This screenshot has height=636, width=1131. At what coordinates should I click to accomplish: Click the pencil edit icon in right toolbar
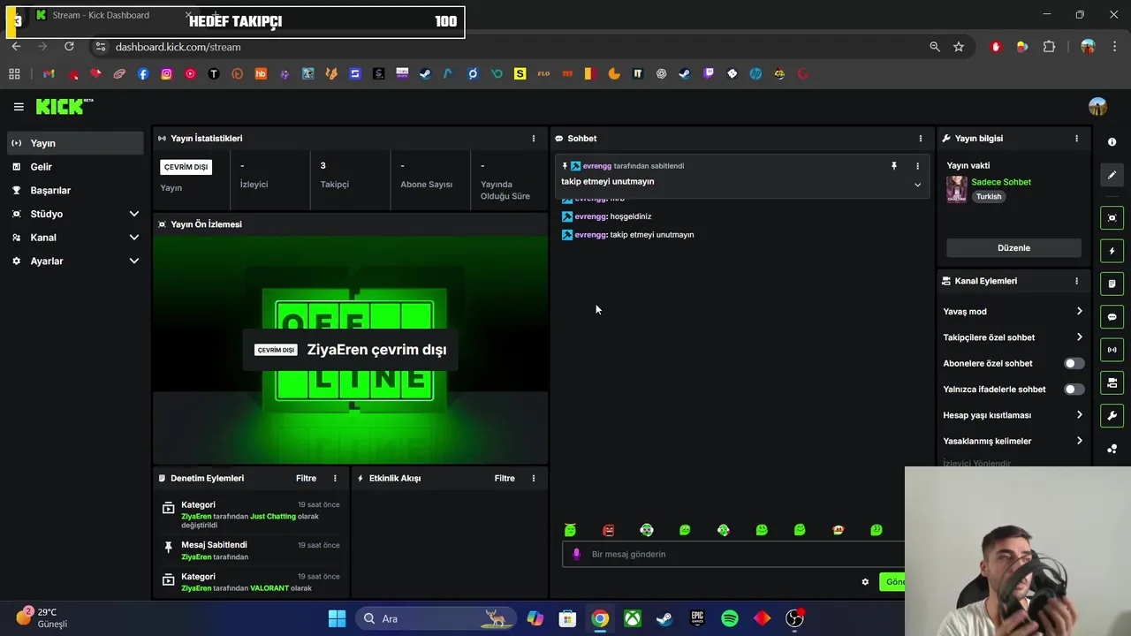pos(1112,175)
